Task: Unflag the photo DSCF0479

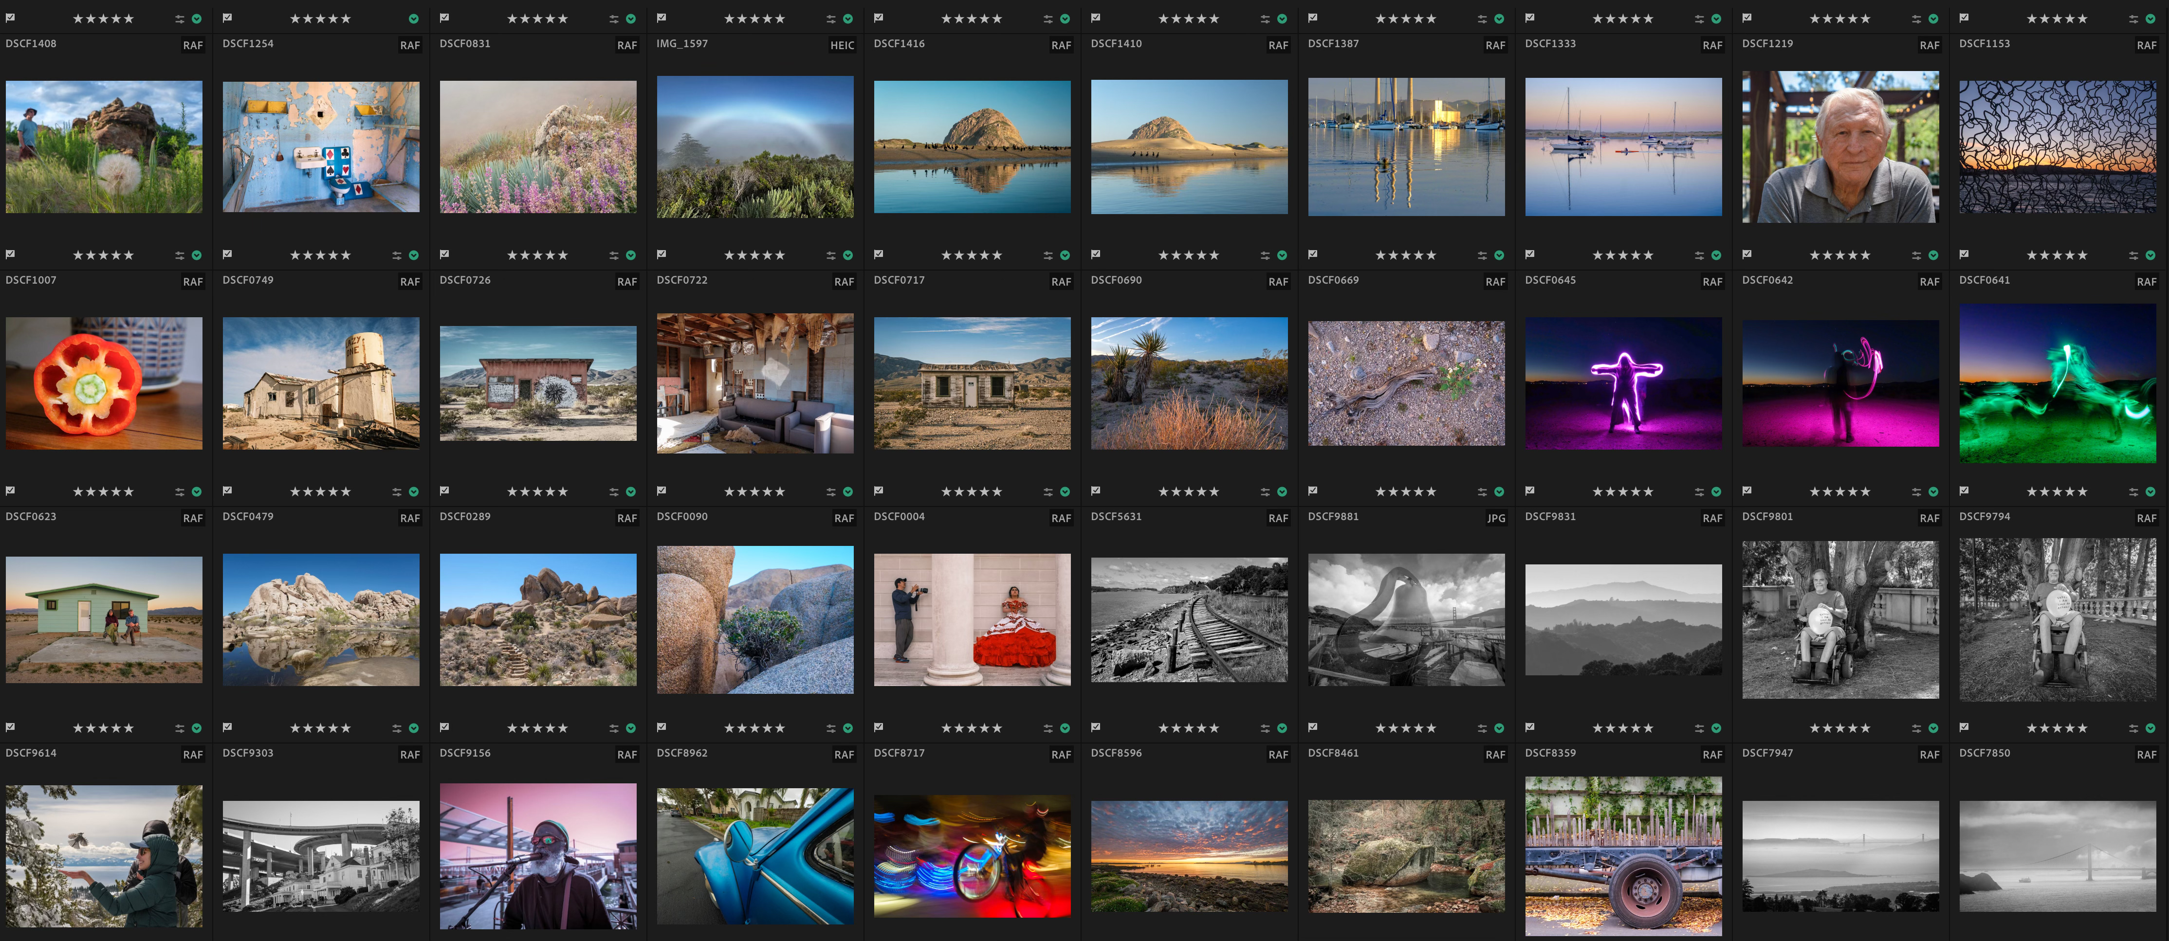Action: pyautogui.click(x=227, y=490)
